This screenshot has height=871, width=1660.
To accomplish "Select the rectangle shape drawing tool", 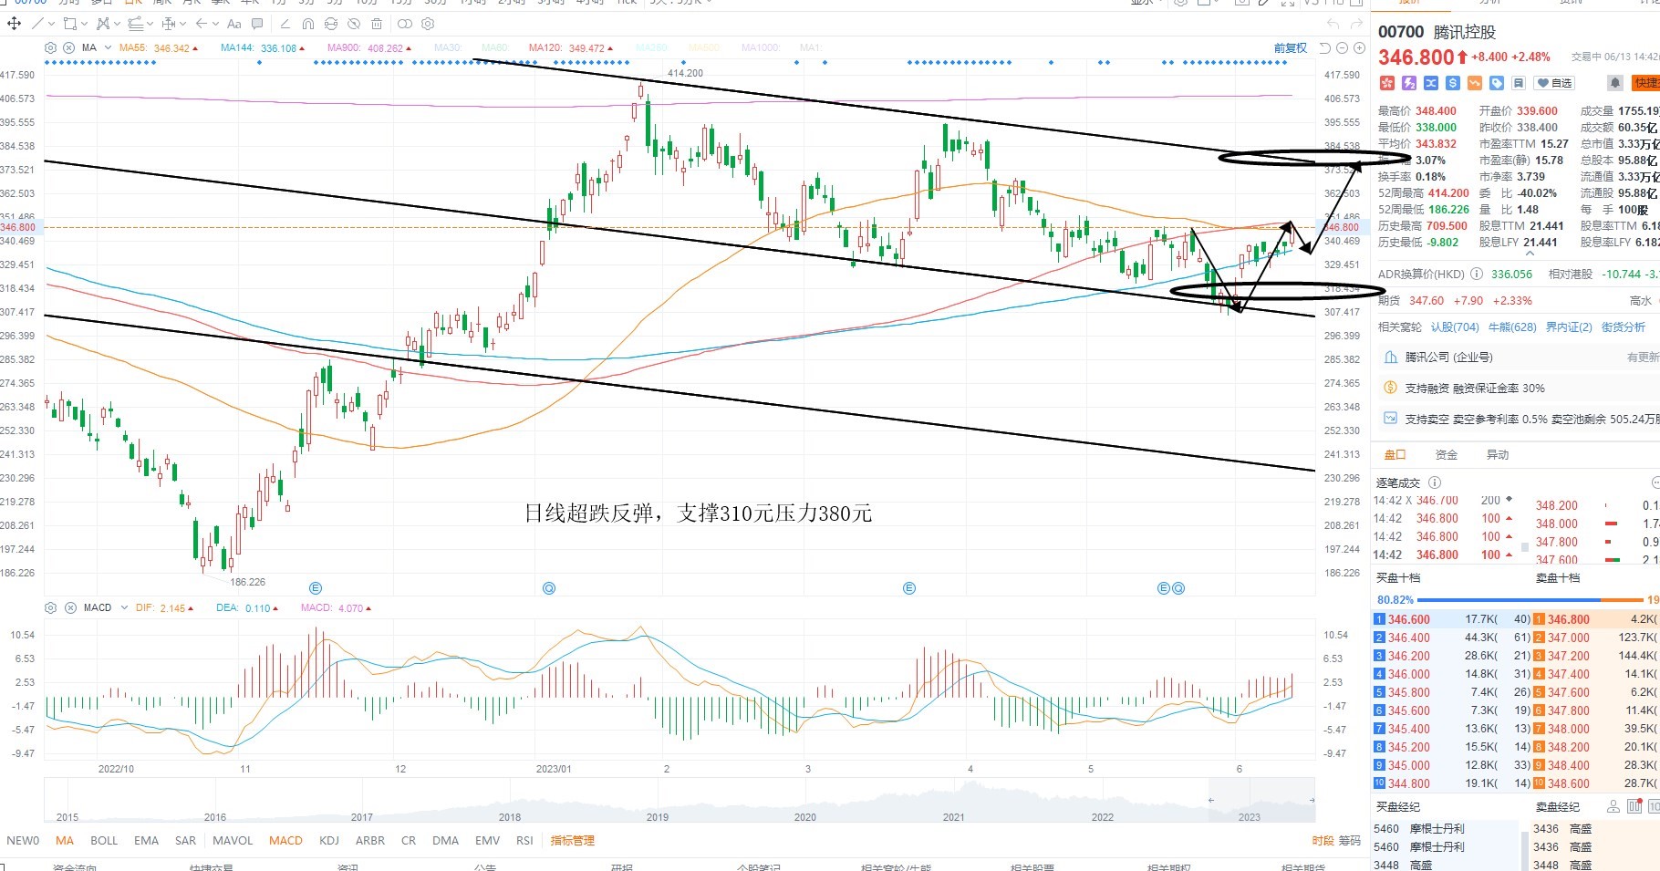I will pyautogui.click(x=70, y=24).
